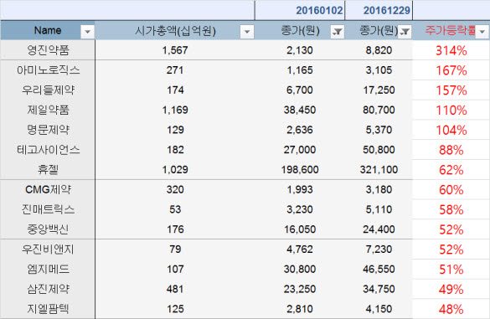
Task: Select the 23,250 closing price cell
Action: pos(300,289)
